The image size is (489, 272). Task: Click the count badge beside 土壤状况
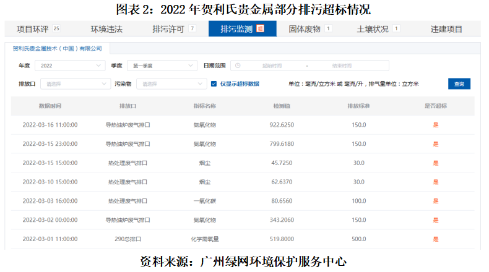[396, 28]
